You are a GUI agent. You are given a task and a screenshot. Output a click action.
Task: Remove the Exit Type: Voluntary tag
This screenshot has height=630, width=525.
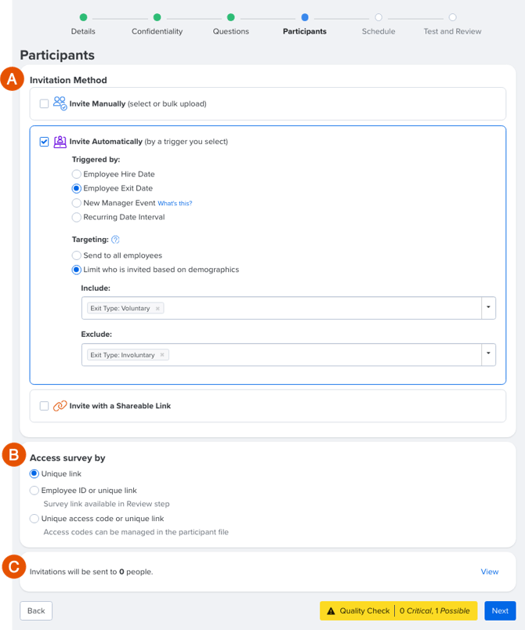click(157, 309)
